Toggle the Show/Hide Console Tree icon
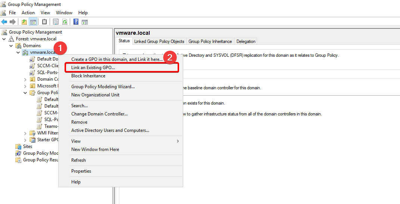 tap(33, 22)
